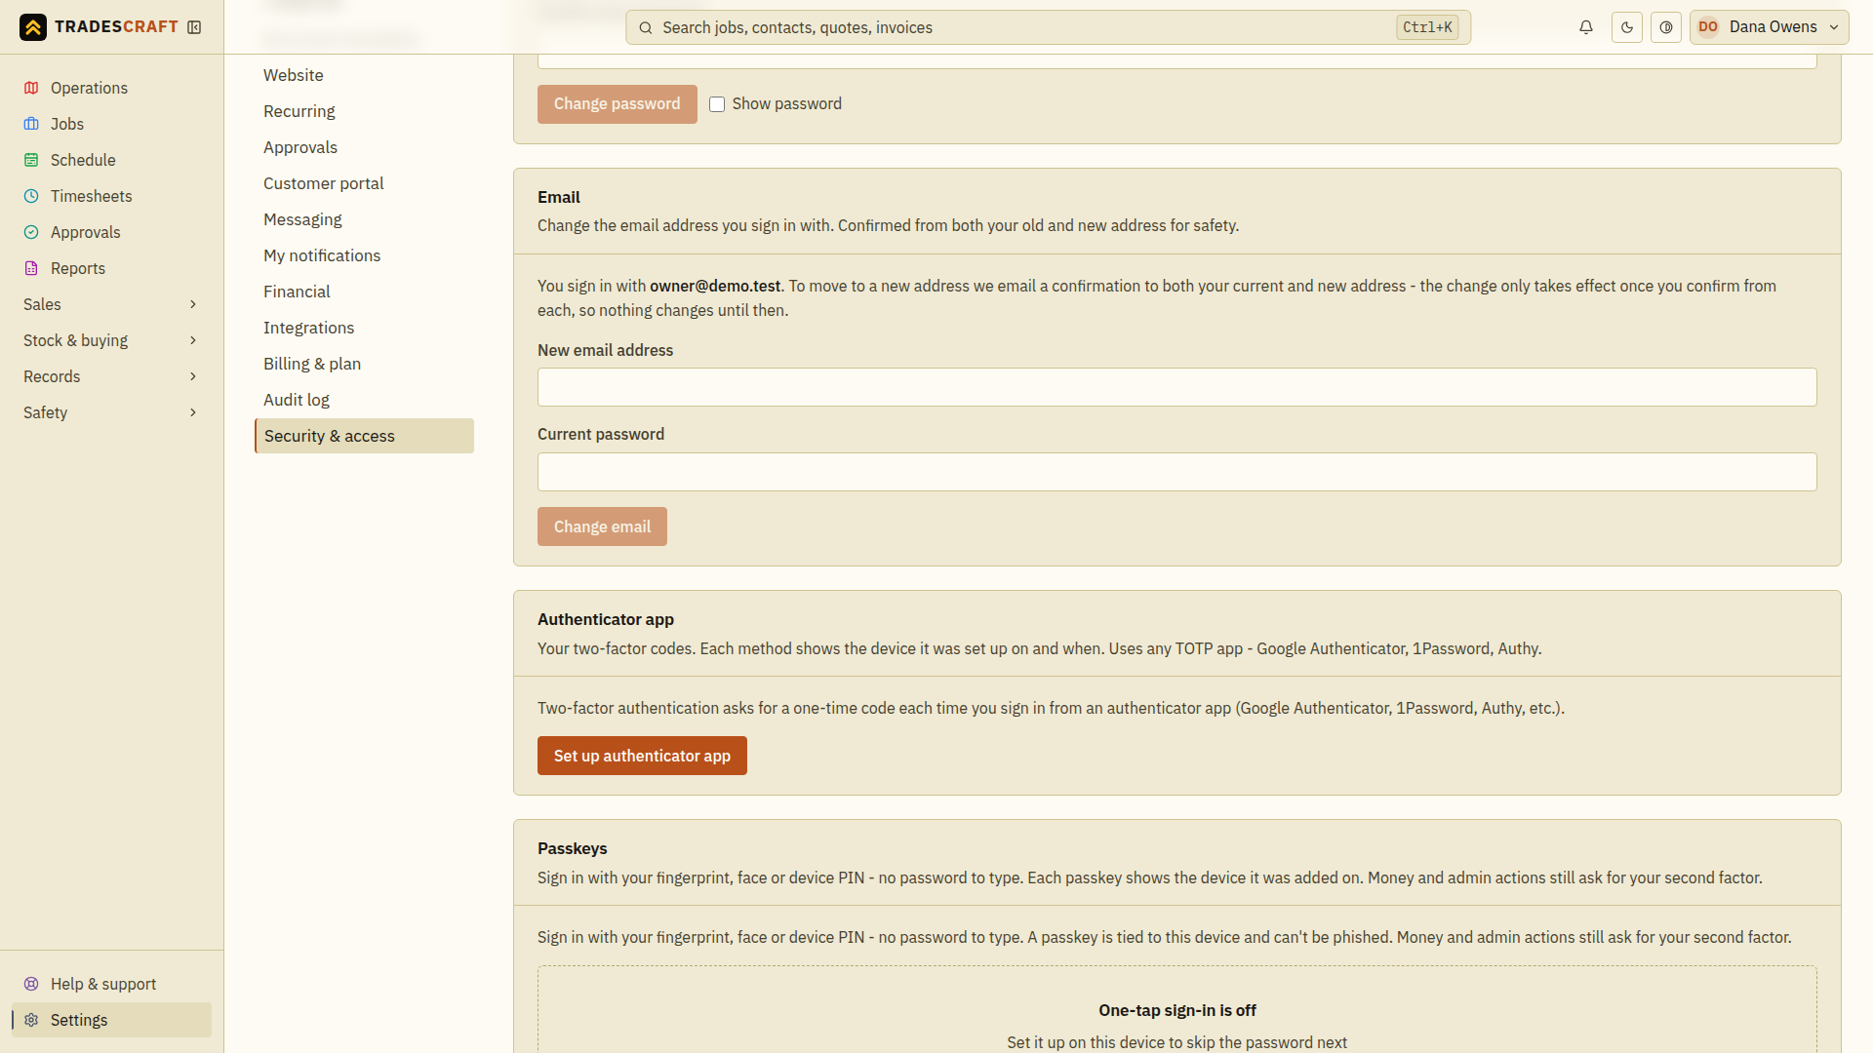Click the 'owner@demo.test' email text

(x=715, y=286)
